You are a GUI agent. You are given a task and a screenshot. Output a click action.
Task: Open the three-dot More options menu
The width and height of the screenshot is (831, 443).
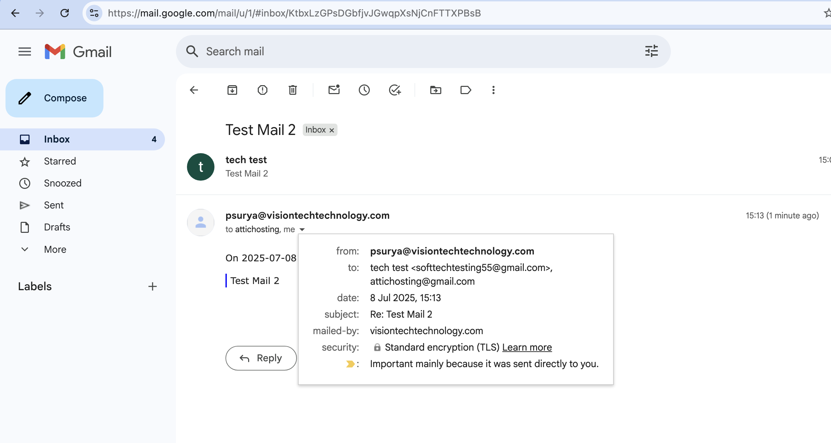(x=494, y=90)
